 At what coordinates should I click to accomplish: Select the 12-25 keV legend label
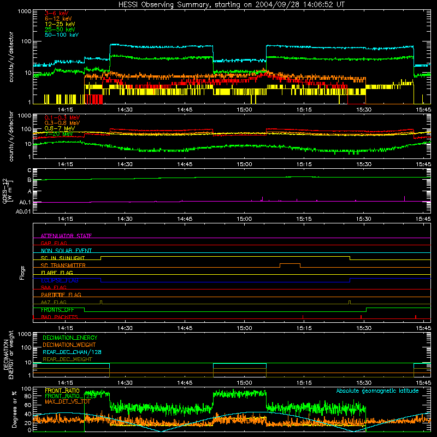pyautogui.click(x=60, y=24)
